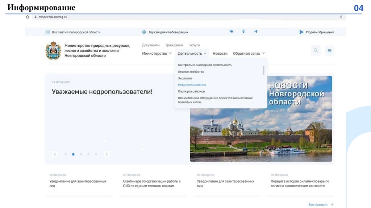Select Лесное хозяйство from dropdown

(x=191, y=72)
